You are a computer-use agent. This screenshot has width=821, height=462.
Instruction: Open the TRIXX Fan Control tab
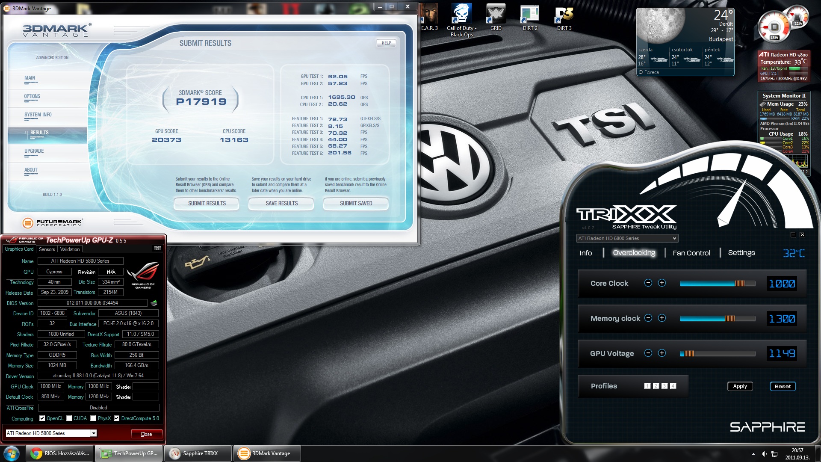click(x=691, y=253)
